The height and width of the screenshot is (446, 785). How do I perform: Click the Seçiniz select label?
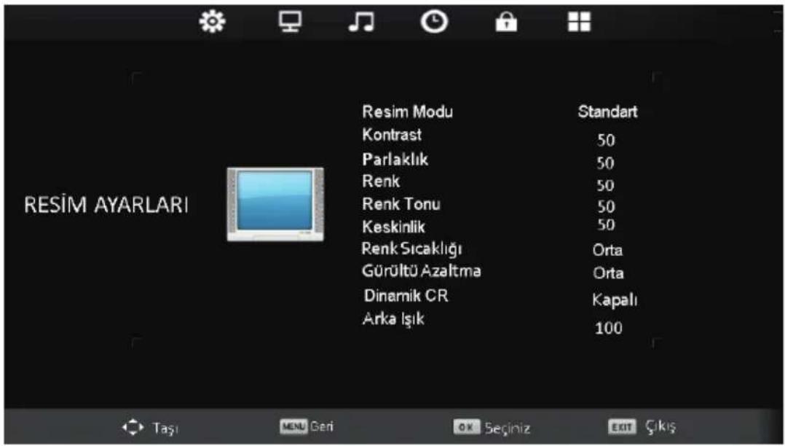click(507, 429)
